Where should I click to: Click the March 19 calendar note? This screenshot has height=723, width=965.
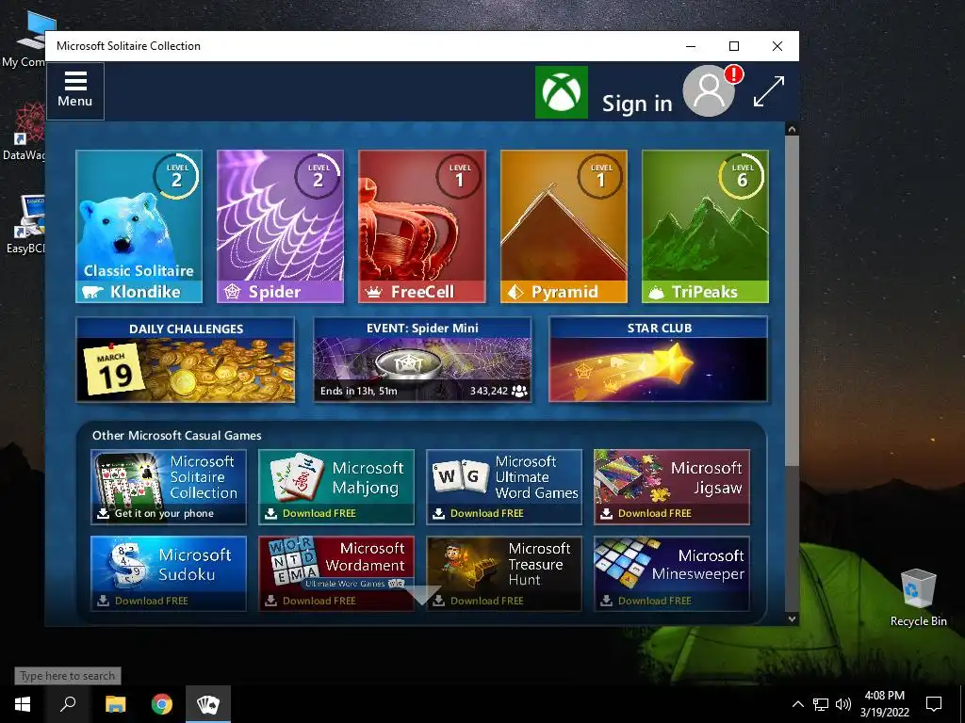point(114,371)
